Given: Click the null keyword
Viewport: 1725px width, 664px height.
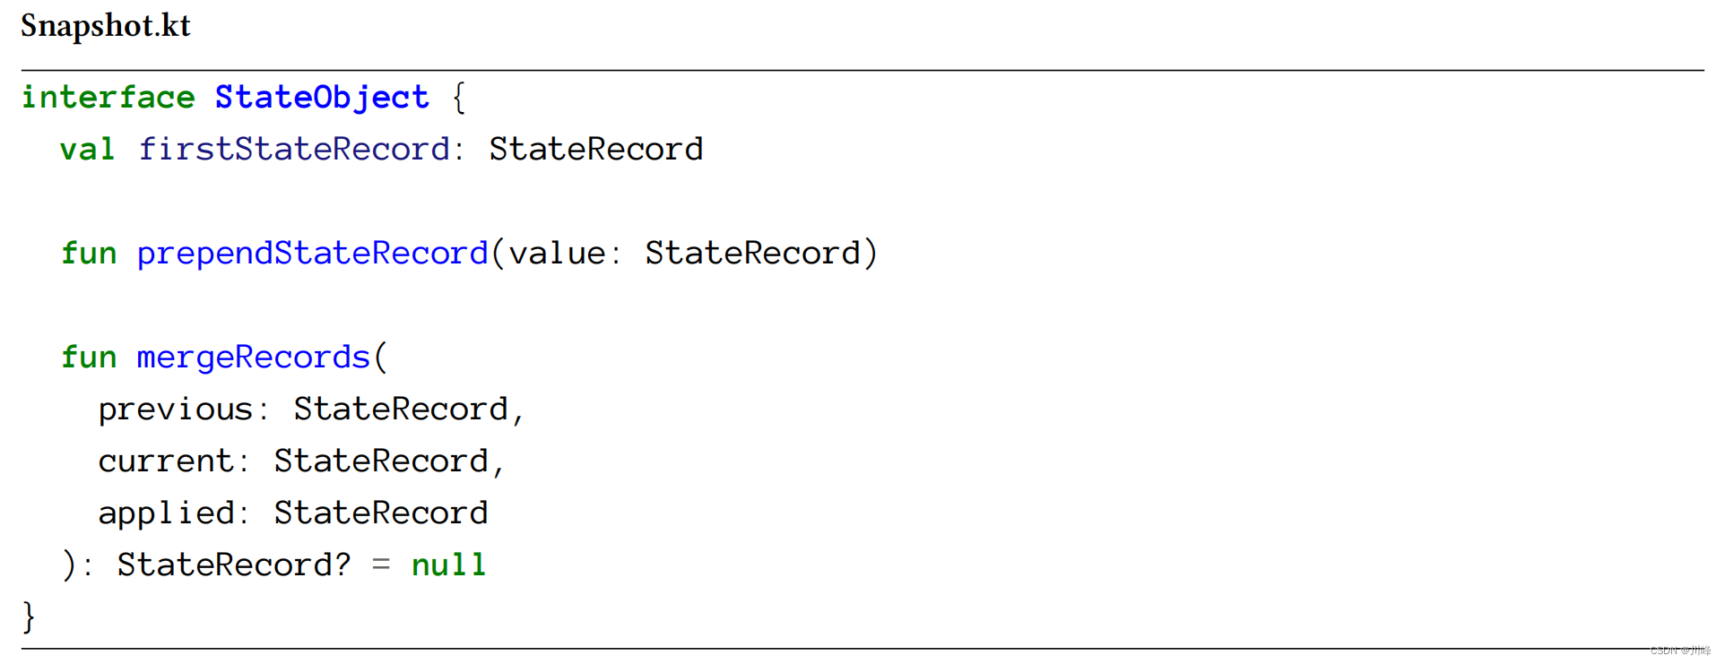Looking at the screenshot, I should [x=448, y=565].
